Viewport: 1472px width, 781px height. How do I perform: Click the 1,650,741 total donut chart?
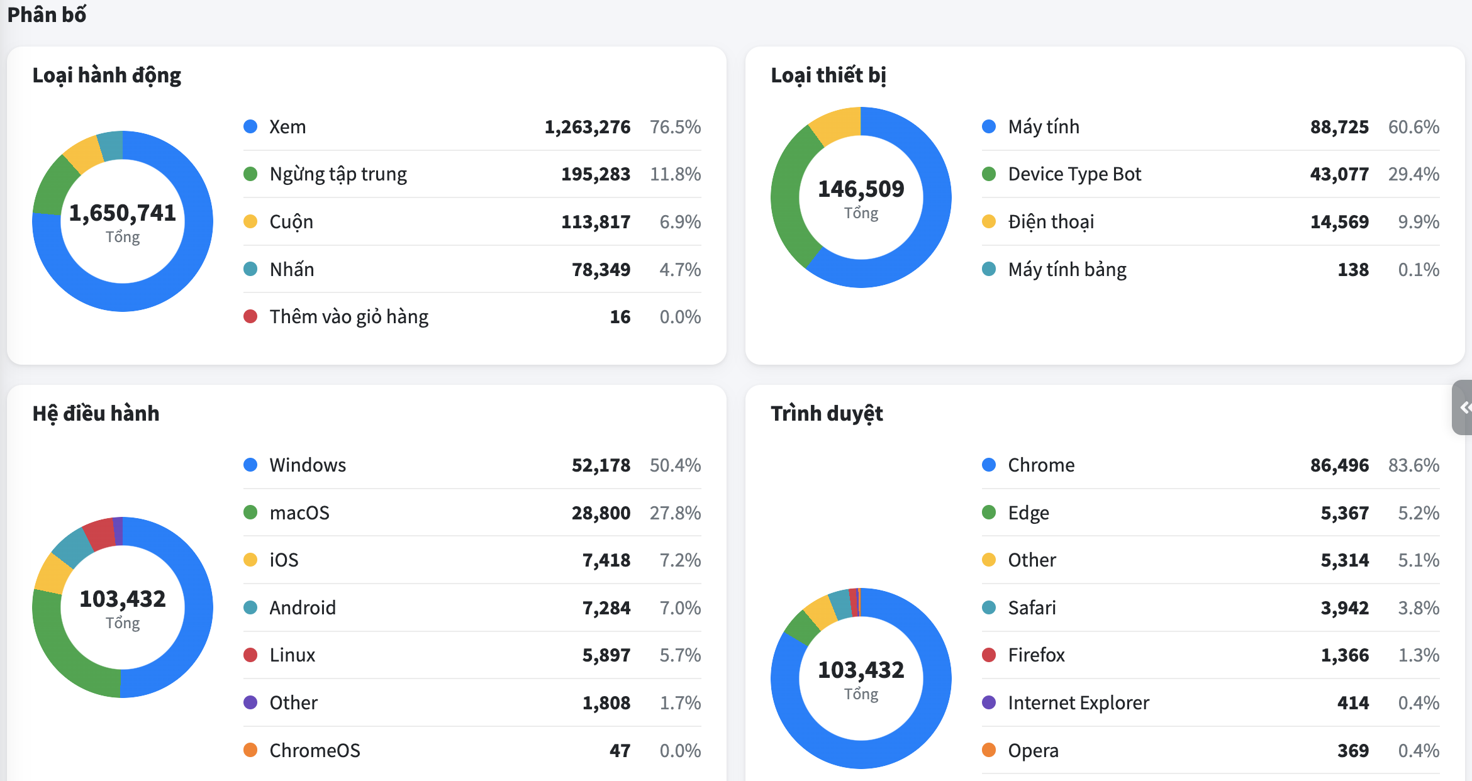pos(123,221)
